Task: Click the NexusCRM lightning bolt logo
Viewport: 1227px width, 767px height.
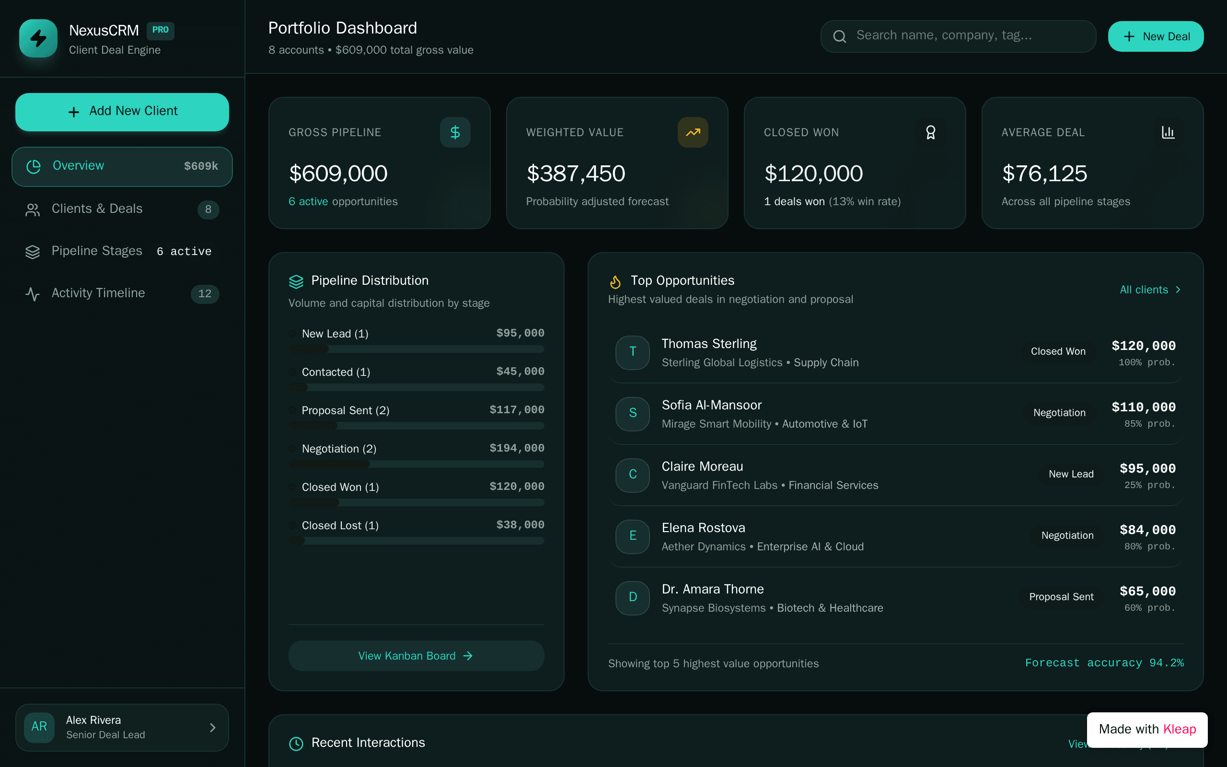Action: point(38,38)
